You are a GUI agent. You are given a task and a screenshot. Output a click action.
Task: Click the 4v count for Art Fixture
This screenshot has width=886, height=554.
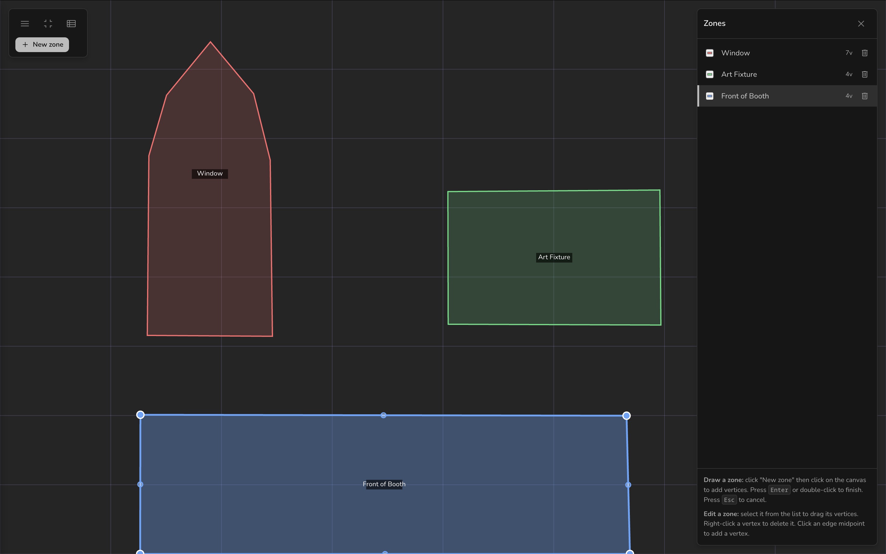849,74
